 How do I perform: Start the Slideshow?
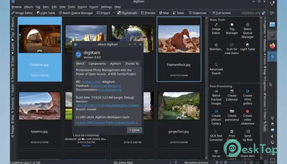pos(198,13)
